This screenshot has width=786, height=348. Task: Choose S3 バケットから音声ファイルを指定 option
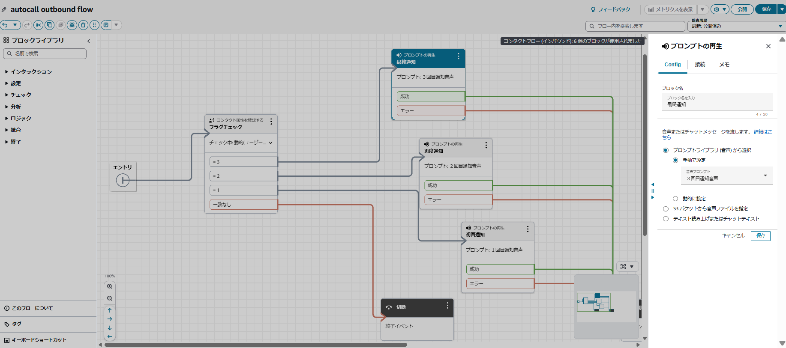tap(666, 209)
